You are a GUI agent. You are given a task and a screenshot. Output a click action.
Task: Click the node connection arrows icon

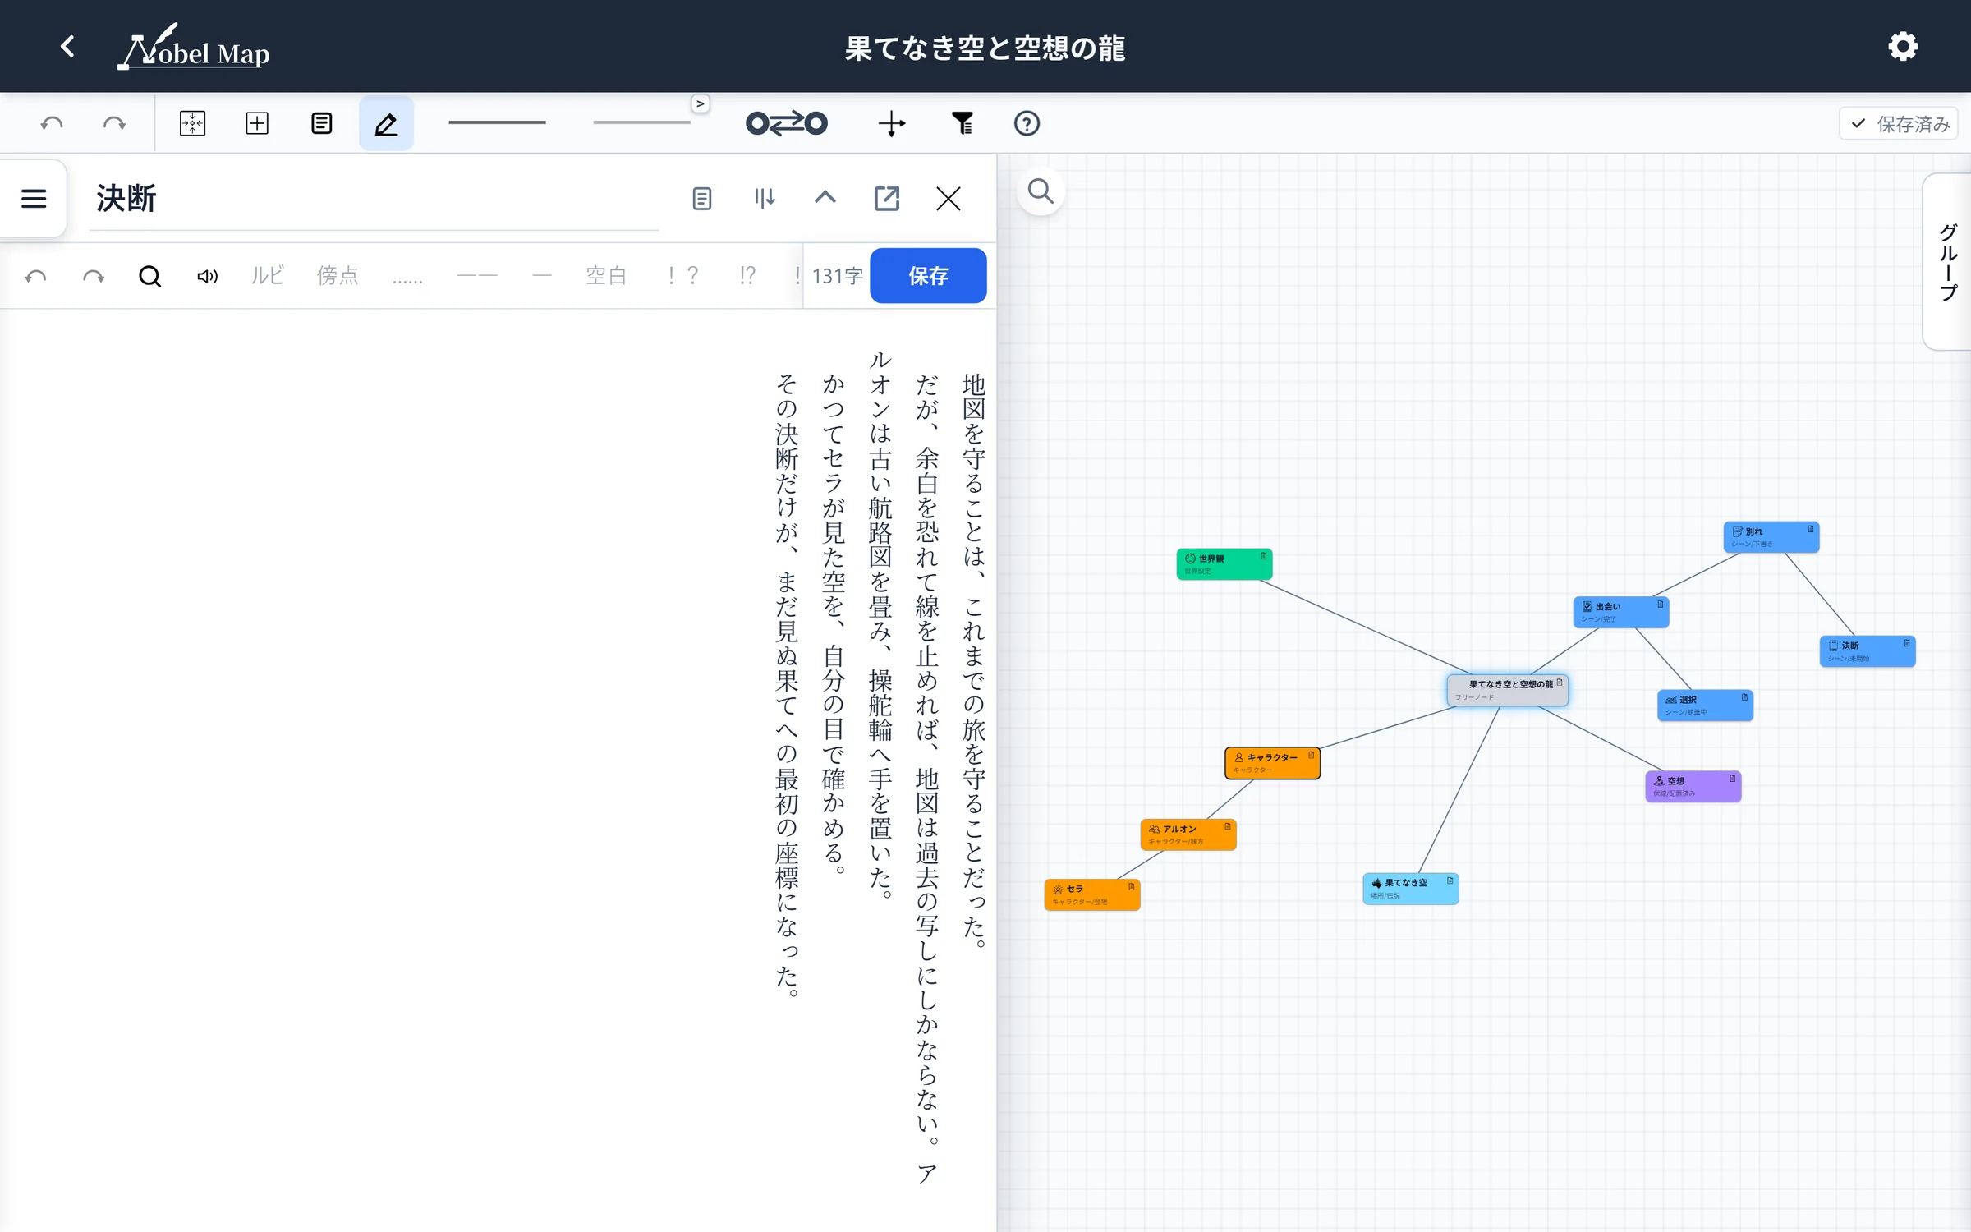(x=786, y=124)
